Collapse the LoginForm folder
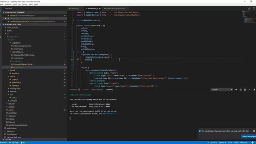The width and height of the screenshot is (256, 144). pyautogui.click(x=16, y=43)
